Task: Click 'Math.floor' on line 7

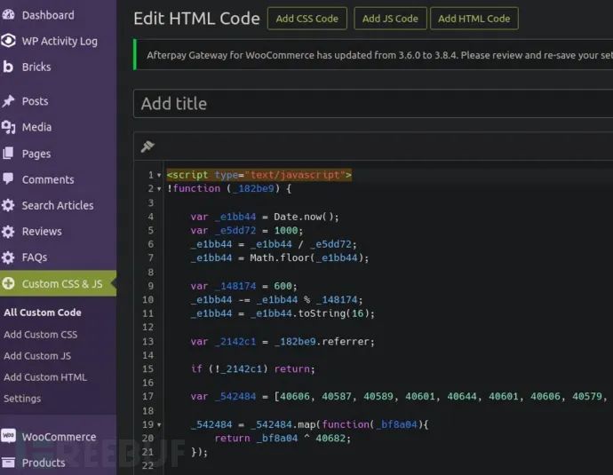Action: [280, 257]
